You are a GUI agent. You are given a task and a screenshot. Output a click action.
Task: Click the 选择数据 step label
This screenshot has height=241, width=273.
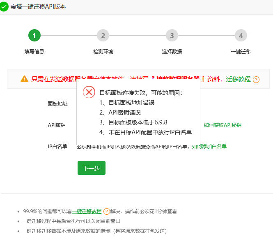[172, 52]
